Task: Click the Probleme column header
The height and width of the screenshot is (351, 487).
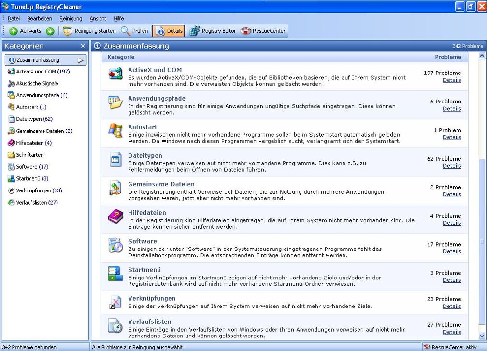Action: 448,57
